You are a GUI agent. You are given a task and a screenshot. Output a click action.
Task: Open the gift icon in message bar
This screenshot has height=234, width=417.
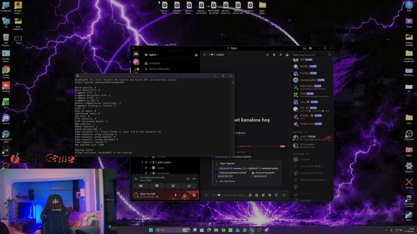tap(250, 195)
